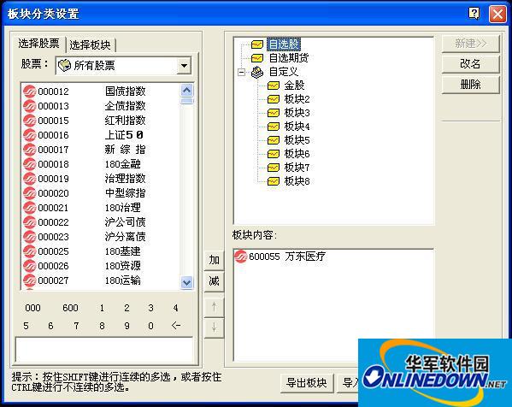Click the keypad key 6

pos(50,326)
